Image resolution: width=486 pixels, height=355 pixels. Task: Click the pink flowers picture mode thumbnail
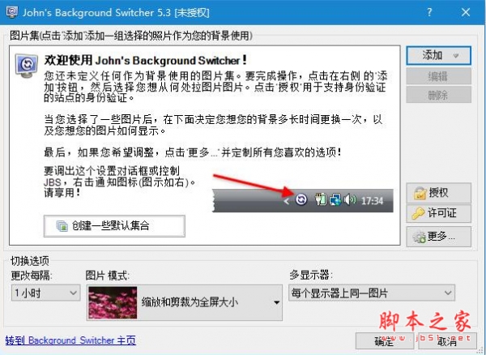(113, 302)
